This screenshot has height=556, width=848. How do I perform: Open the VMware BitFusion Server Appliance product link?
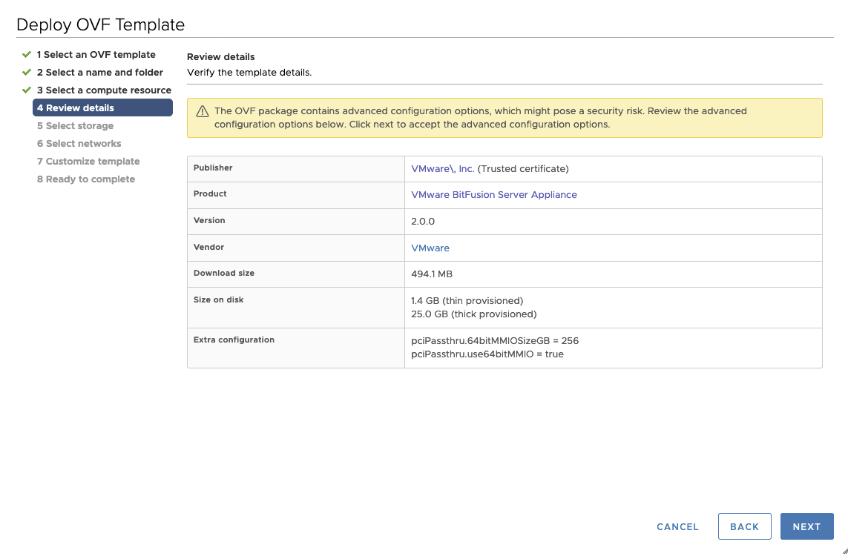(493, 194)
